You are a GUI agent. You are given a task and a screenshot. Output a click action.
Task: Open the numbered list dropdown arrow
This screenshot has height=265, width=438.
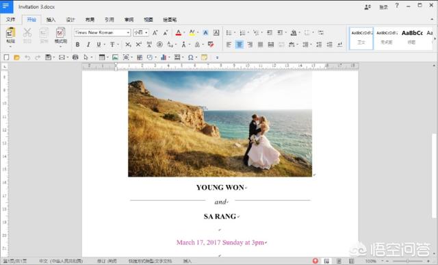248,33
